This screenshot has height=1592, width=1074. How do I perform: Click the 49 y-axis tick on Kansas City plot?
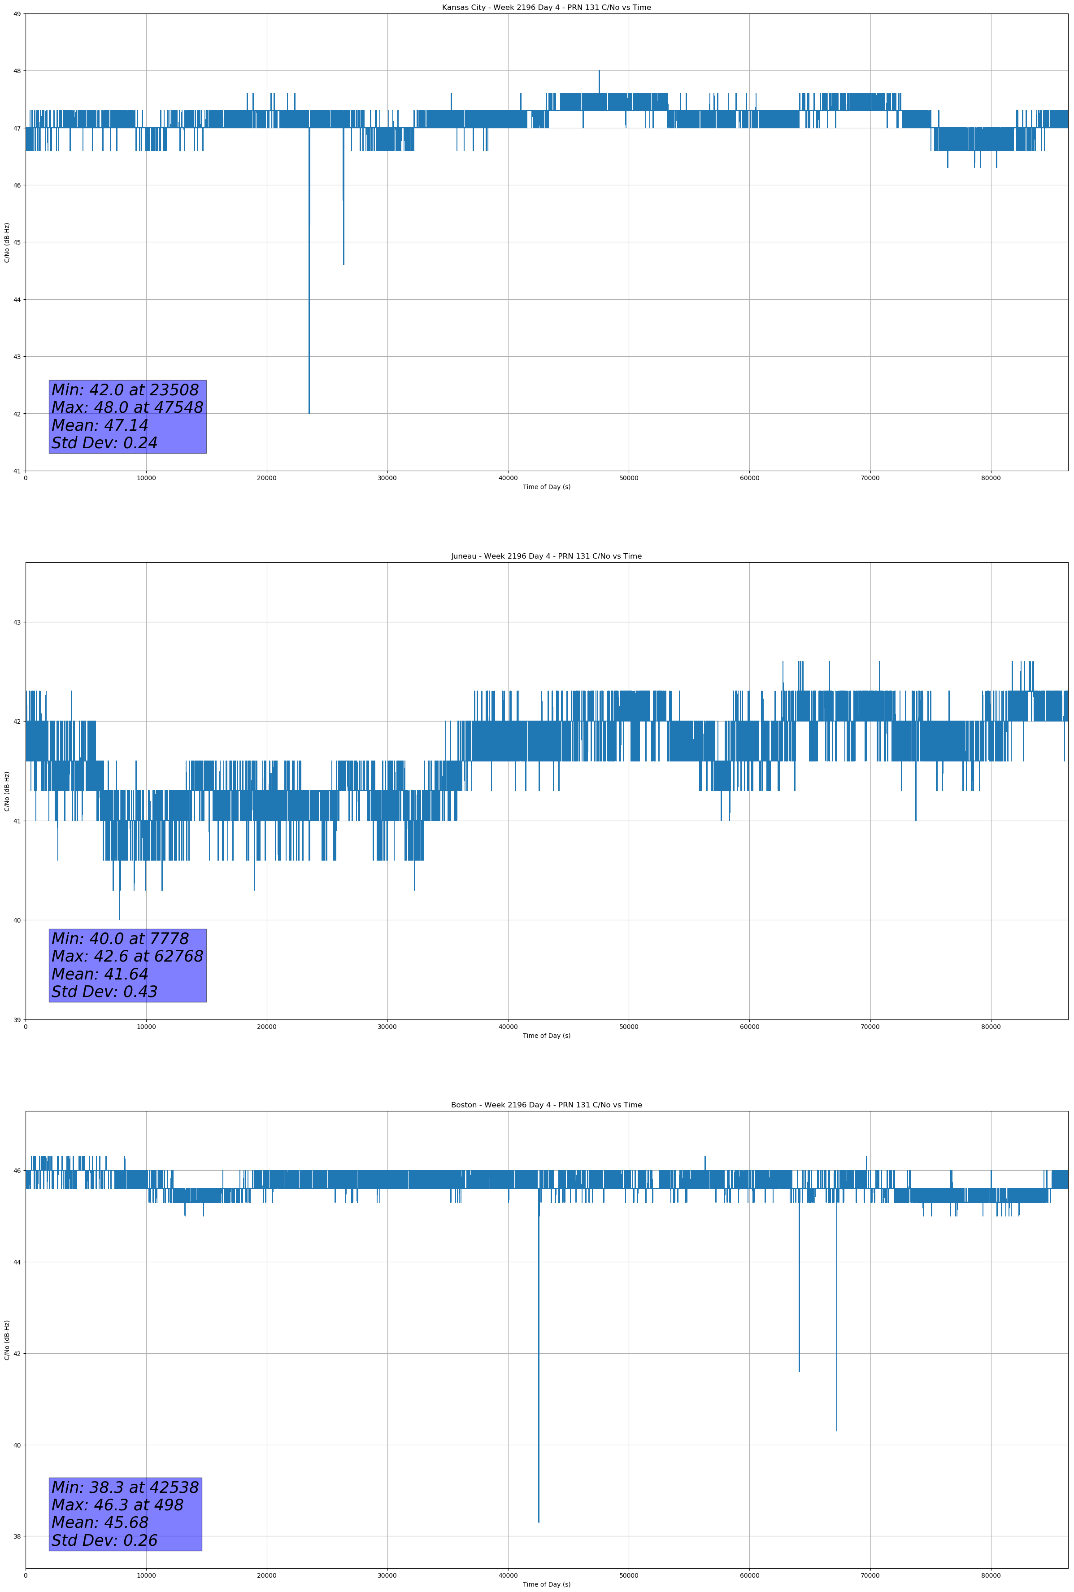tap(17, 14)
